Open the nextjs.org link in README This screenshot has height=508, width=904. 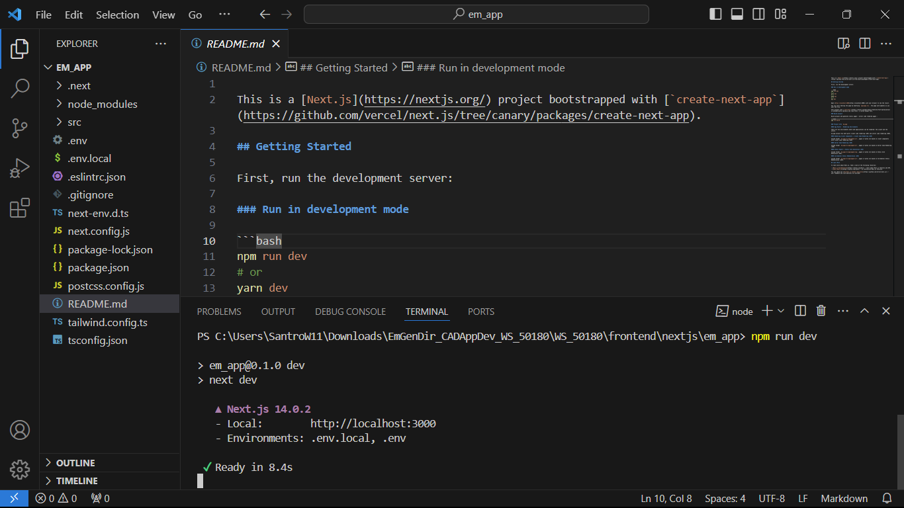[425, 99]
